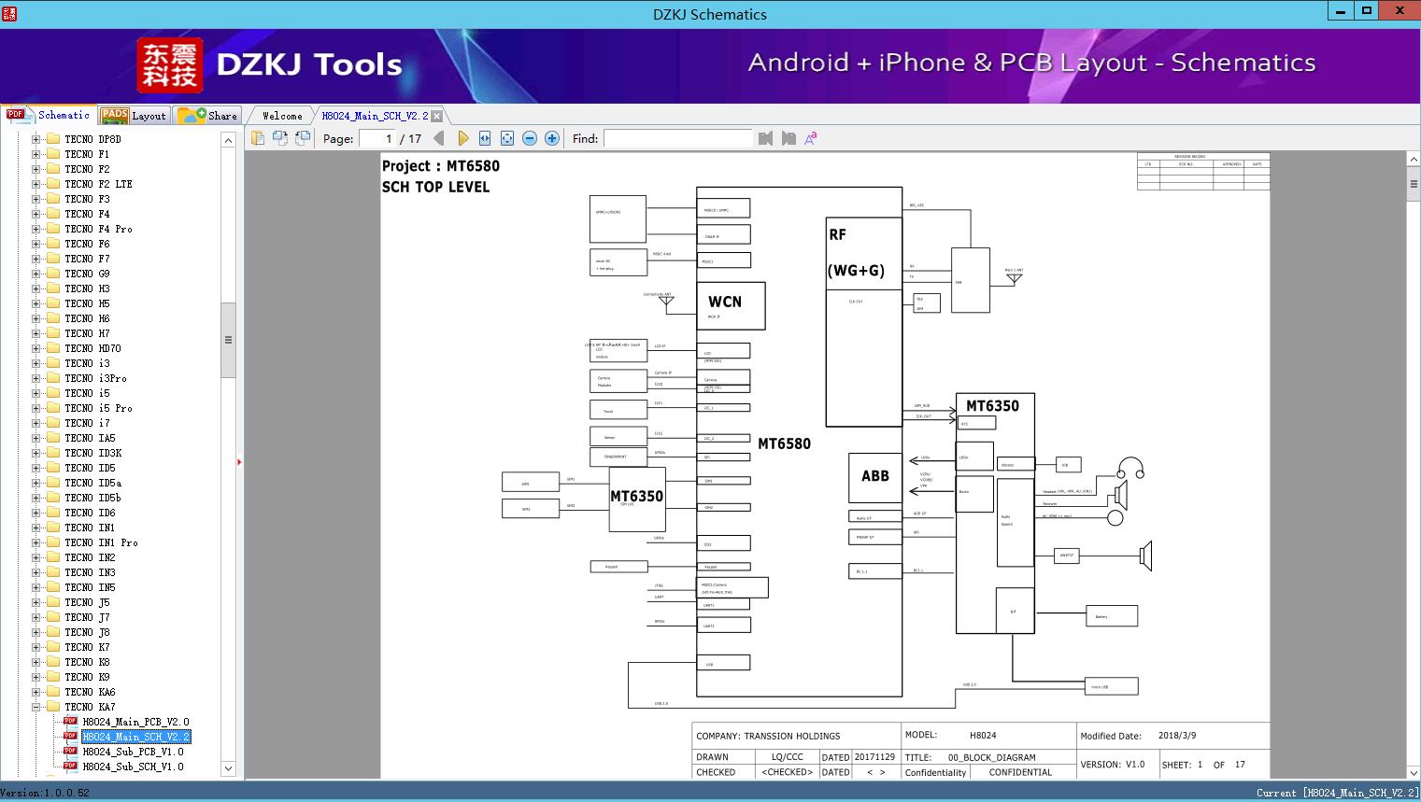Go to the next page arrow
This screenshot has height=802, width=1421.
462,138
